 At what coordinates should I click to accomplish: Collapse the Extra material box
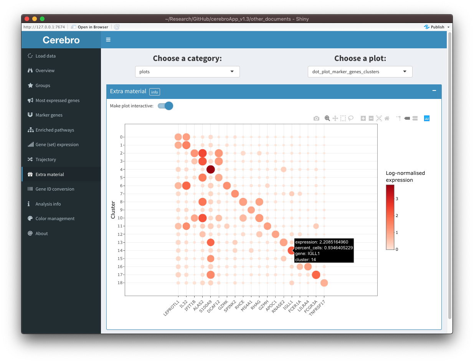[434, 90]
